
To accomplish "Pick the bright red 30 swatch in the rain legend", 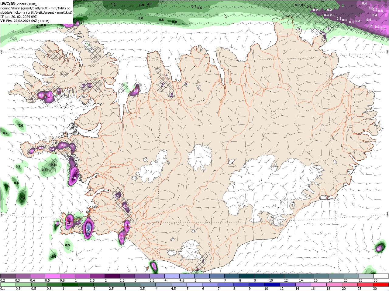I will coord(381,285).
